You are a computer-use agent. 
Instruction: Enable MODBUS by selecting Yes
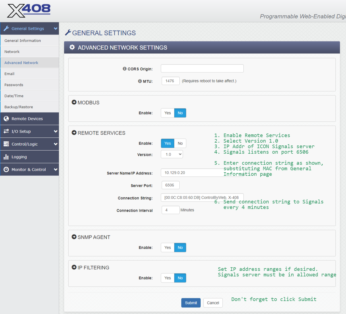167,113
